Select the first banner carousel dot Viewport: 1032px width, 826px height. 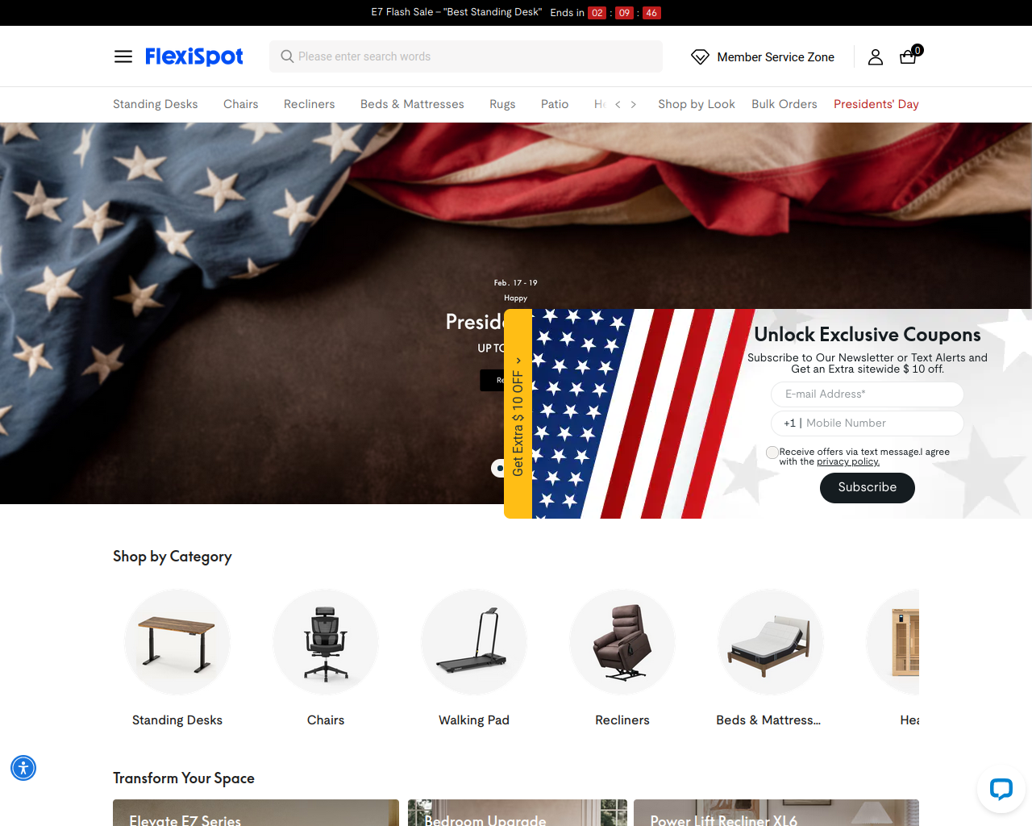pos(498,468)
